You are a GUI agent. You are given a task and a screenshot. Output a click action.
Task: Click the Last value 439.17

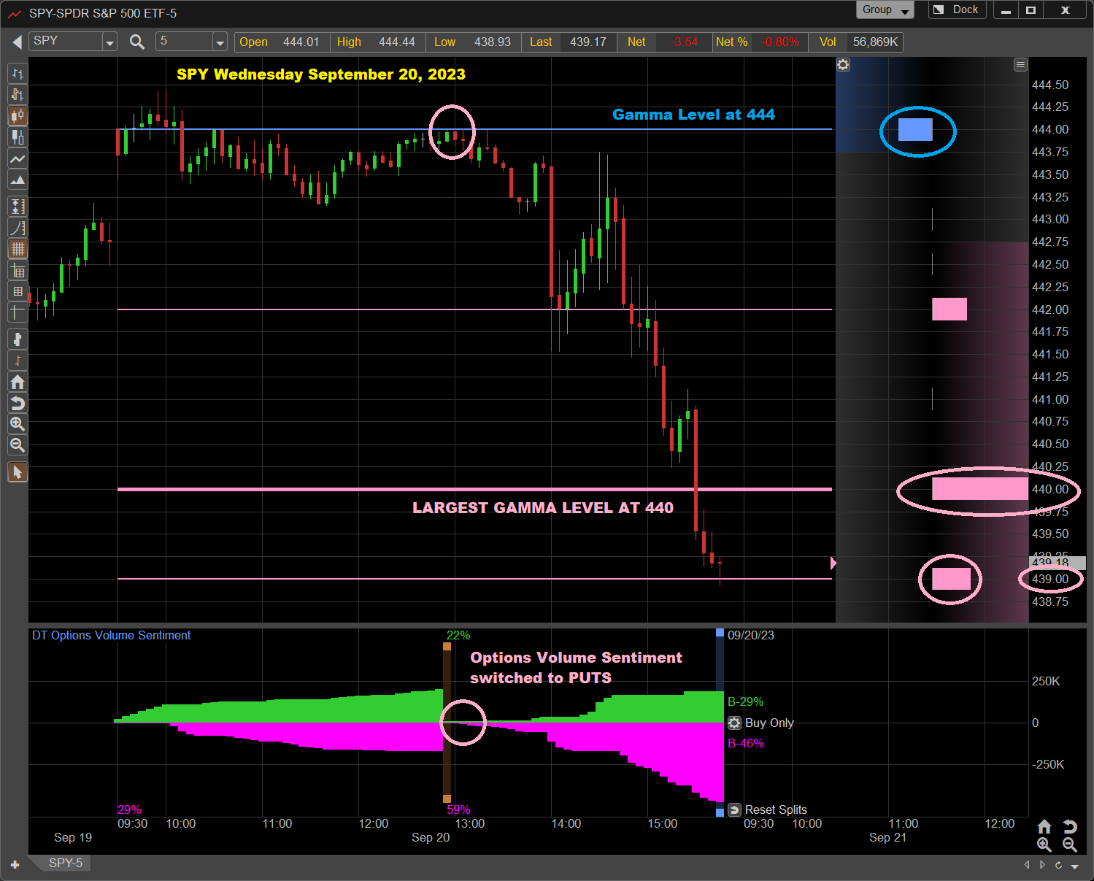click(588, 42)
